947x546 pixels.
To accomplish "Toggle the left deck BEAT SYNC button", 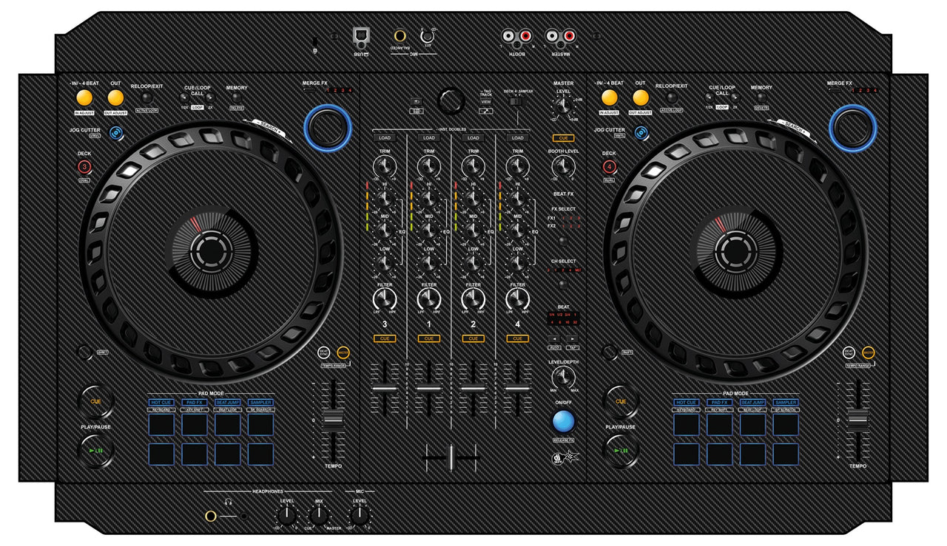I will (324, 352).
